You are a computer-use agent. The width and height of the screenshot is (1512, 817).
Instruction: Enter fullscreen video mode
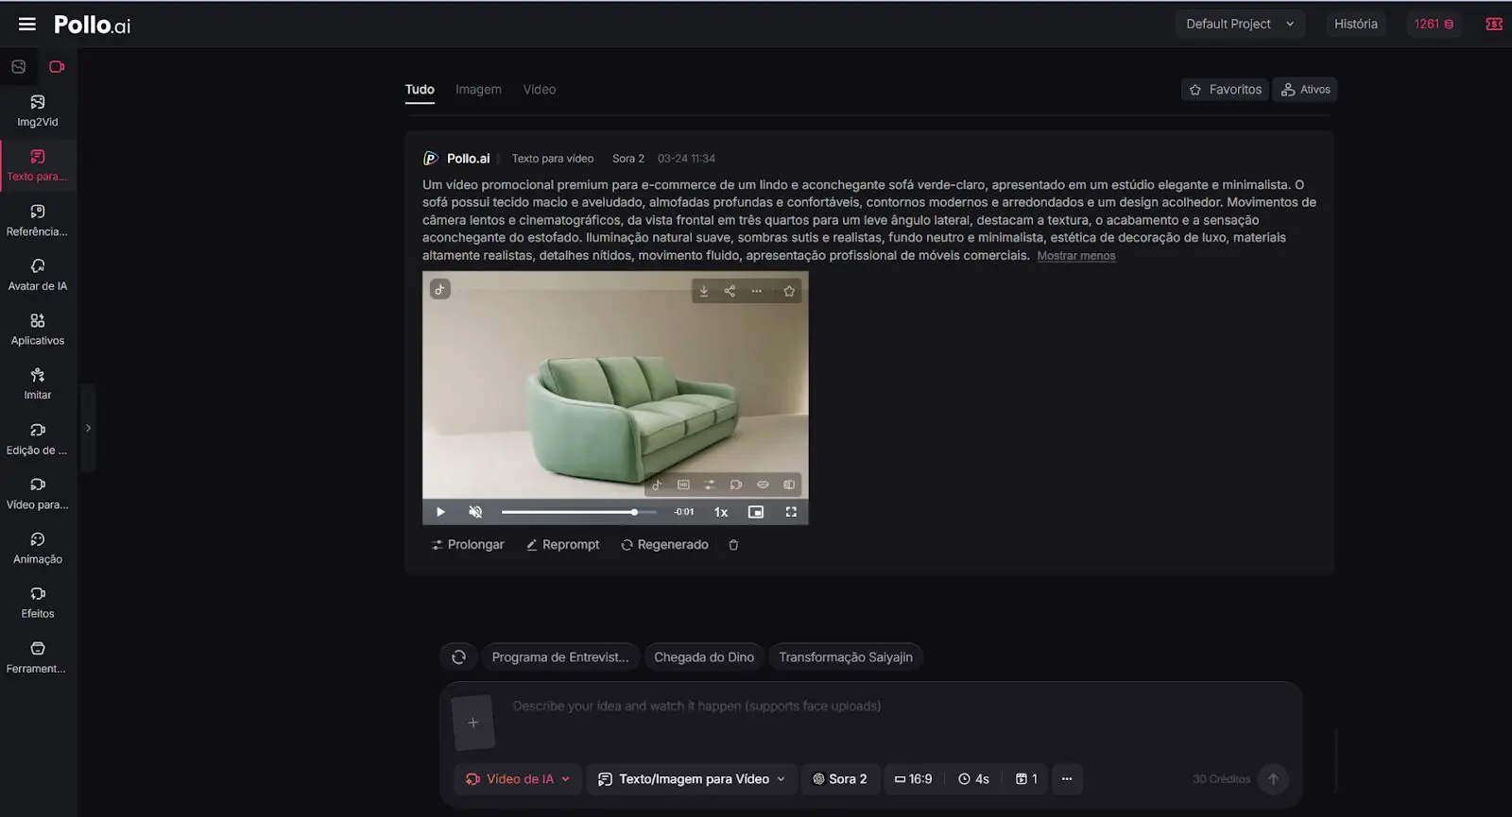[x=791, y=512]
